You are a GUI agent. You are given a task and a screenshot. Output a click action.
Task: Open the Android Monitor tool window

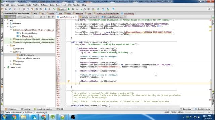click(x=43, y=109)
